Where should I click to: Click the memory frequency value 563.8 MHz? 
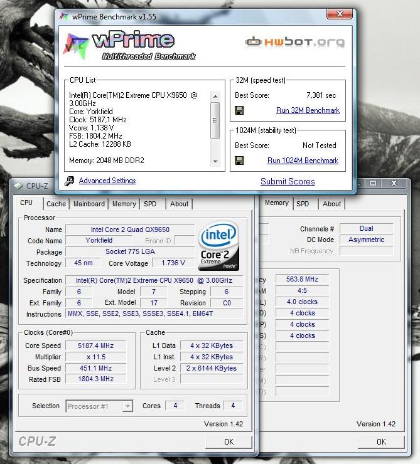tap(302, 280)
